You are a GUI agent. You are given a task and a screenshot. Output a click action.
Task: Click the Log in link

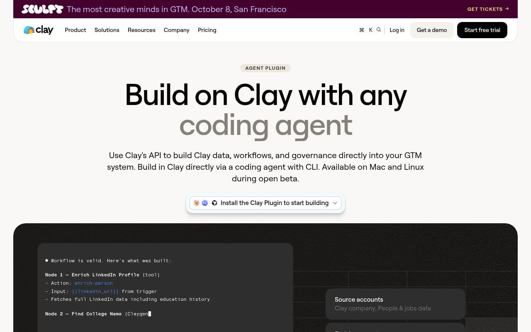397,30
